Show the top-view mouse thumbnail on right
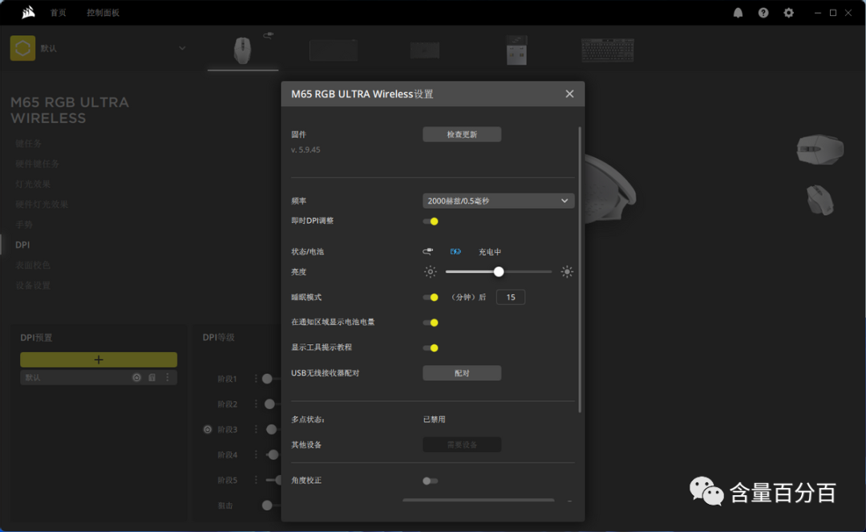This screenshot has width=866, height=532. pyautogui.click(x=820, y=149)
